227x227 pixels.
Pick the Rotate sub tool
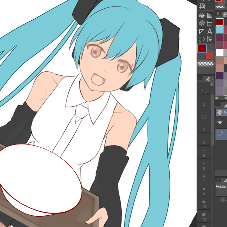[221, 134]
